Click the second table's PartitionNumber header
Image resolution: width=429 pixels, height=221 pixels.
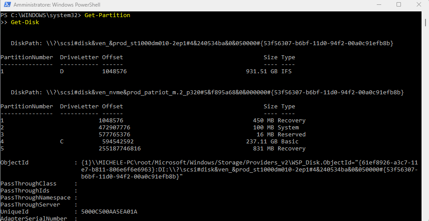point(27,107)
